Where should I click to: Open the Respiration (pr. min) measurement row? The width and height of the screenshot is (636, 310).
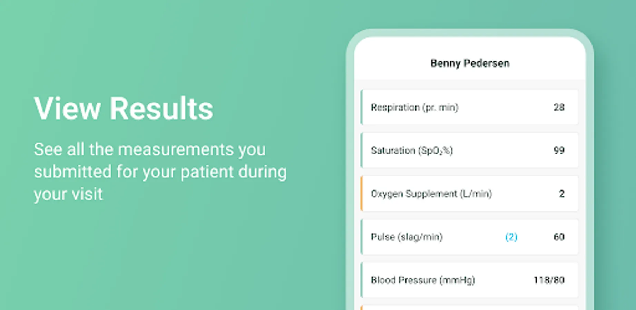point(469,107)
